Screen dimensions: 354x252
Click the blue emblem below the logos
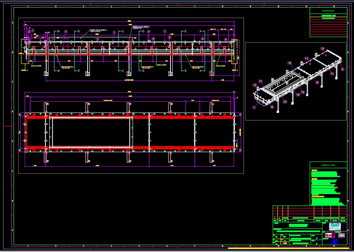click(334, 241)
